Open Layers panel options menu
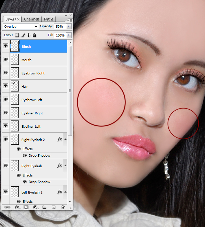Image resolution: width=205 pixels, height=227 pixels. (x=70, y=21)
